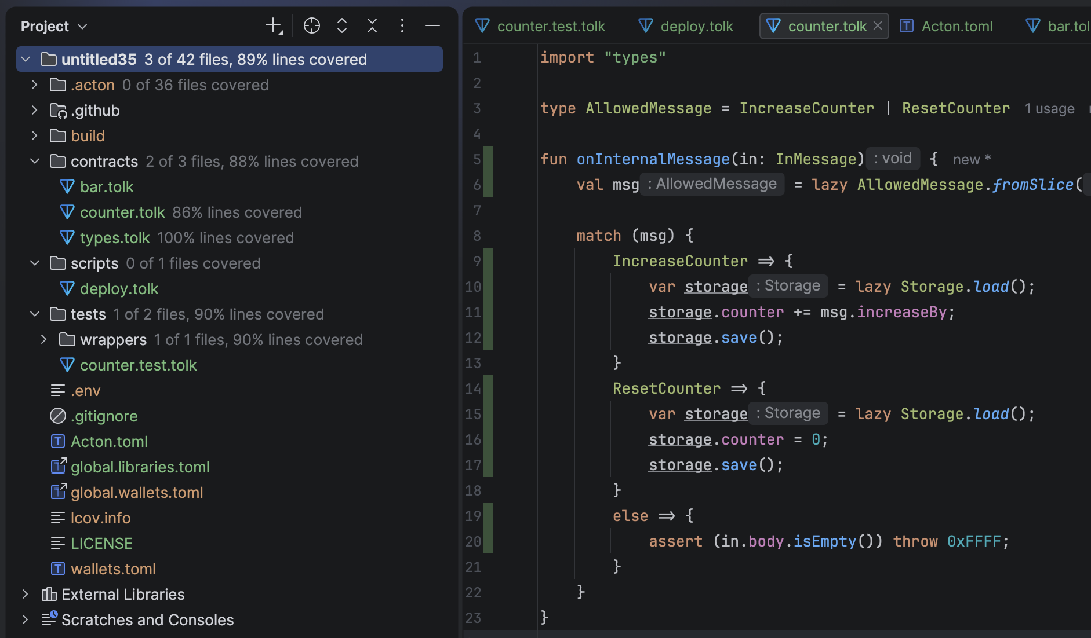
Task: Open the Project panel options three-dot menu
Action: pyautogui.click(x=402, y=26)
